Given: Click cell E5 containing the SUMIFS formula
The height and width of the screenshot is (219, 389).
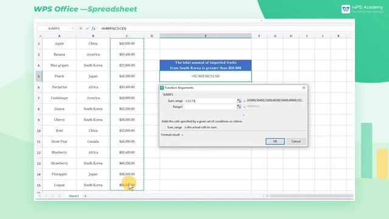Looking at the screenshot, I should [205, 76].
